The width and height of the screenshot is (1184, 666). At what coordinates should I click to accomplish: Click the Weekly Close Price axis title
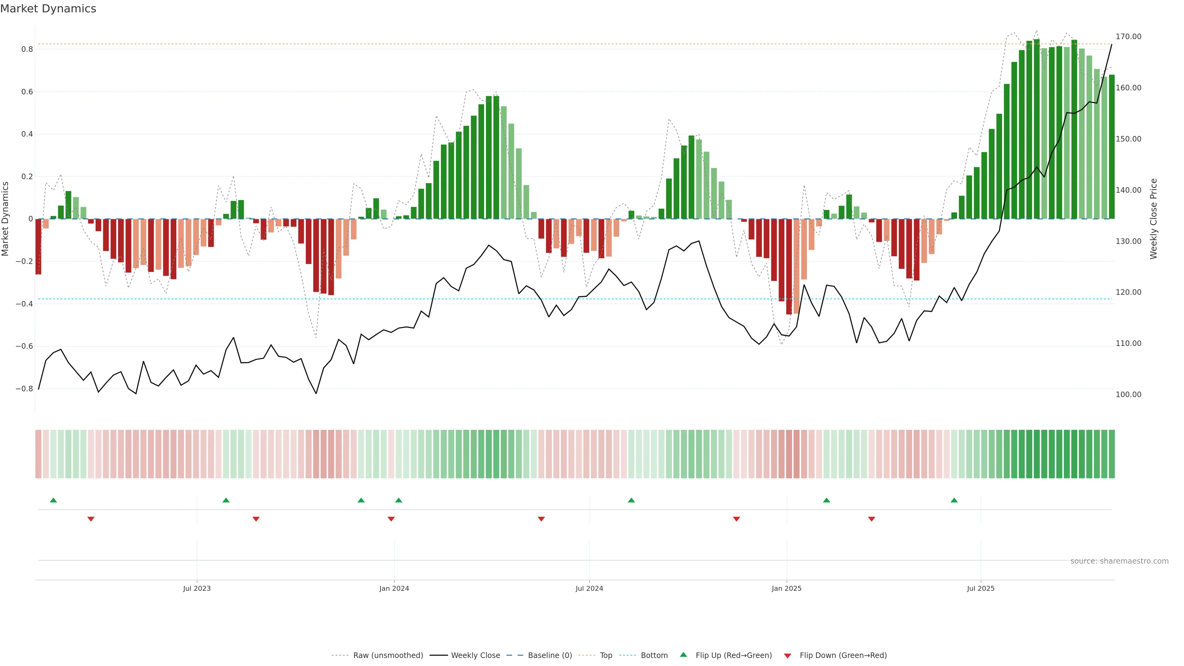(x=1153, y=219)
